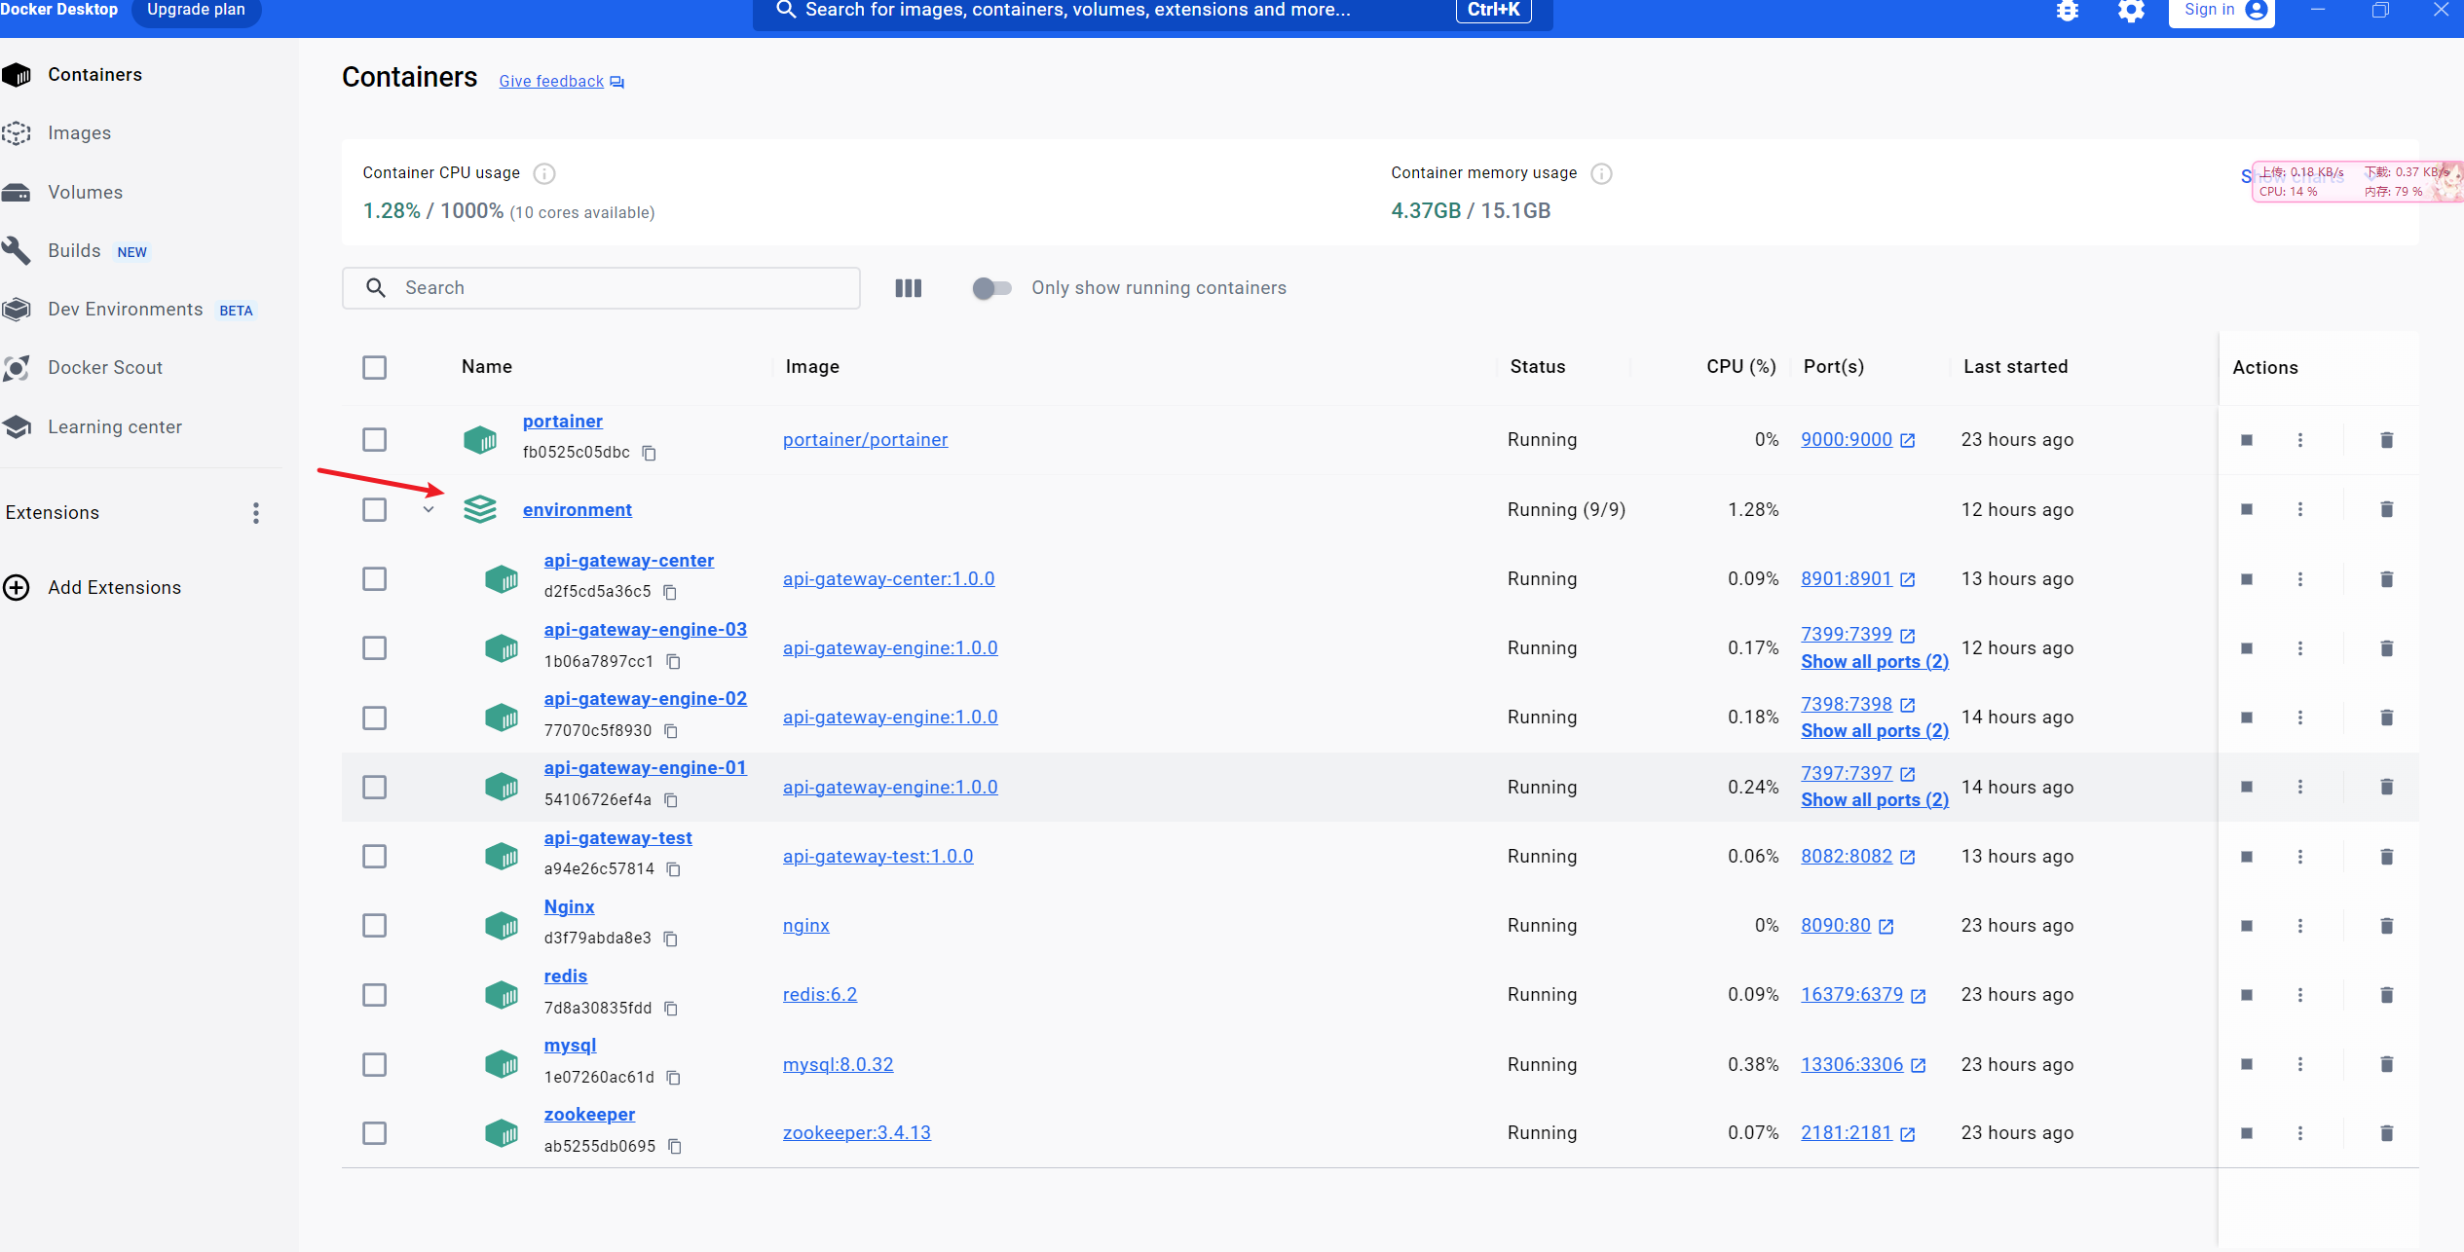Screen dimensions: 2464x1252
Task: Toggle Only show running containers
Action: pos(991,288)
